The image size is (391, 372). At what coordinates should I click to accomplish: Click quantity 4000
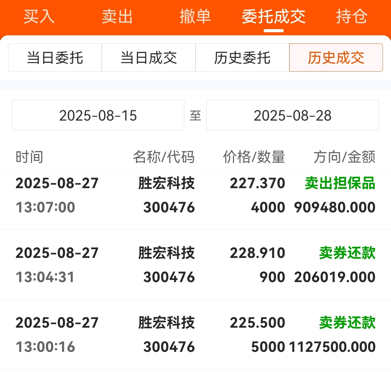(x=268, y=207)
